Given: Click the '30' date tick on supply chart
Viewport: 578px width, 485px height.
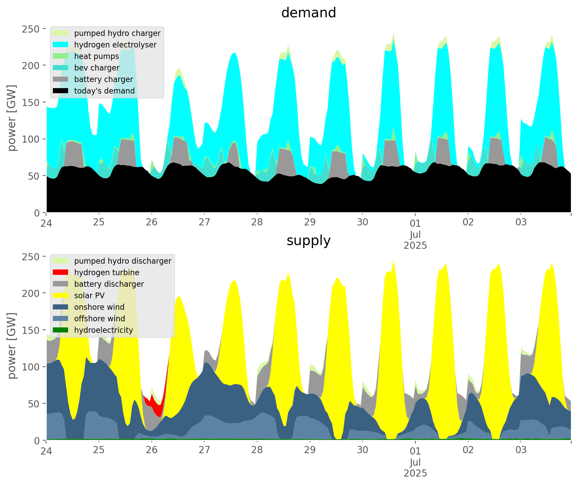Looking at the screenshot, I should 363,450.
